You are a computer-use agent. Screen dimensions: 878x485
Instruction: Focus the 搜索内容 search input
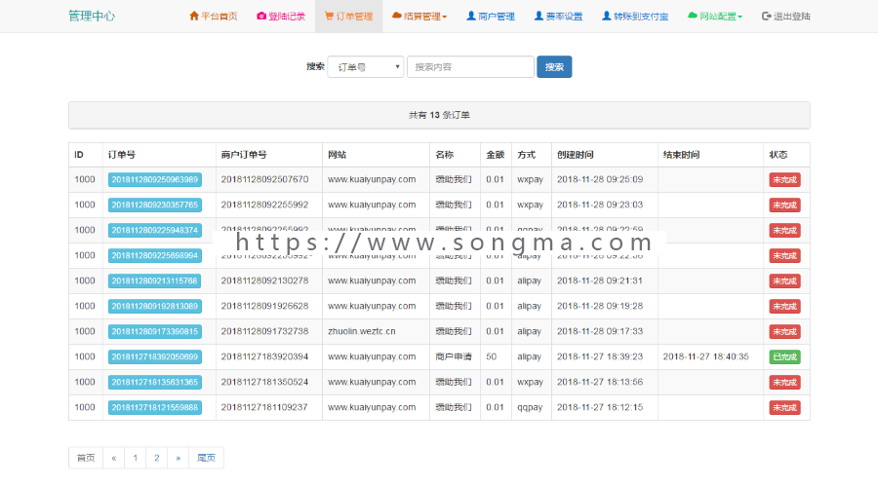[470, 67]
